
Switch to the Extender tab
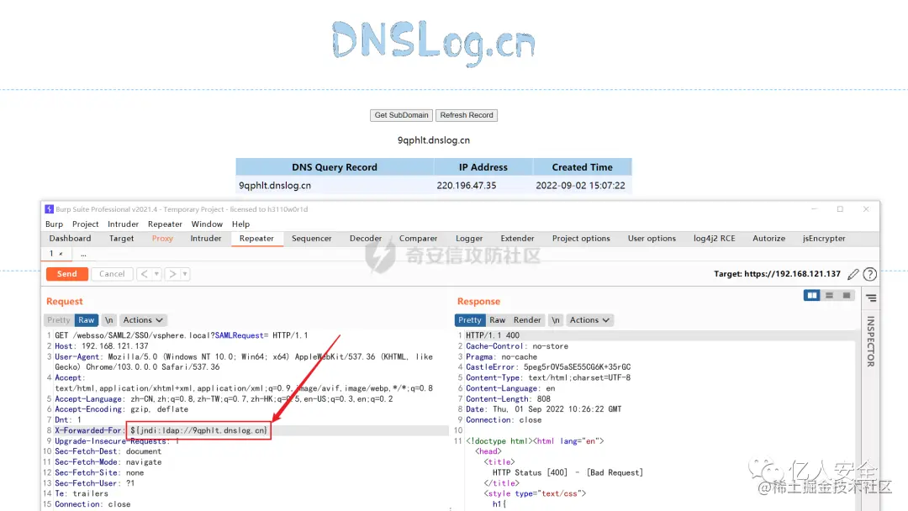pos(517,239)
